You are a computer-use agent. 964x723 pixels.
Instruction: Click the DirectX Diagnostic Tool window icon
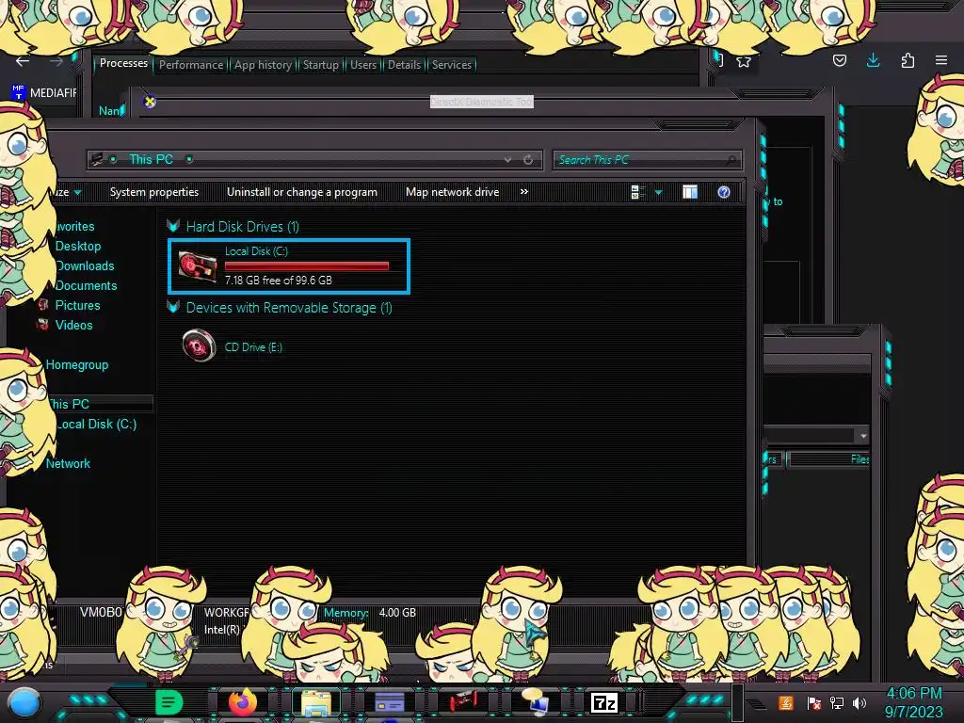pos(150,102)
